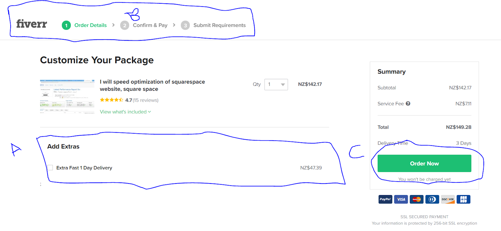Click the Service Fee label
The height and width of the screenshot is (231, 501).
pyautogui.click(x=390, y=104)
